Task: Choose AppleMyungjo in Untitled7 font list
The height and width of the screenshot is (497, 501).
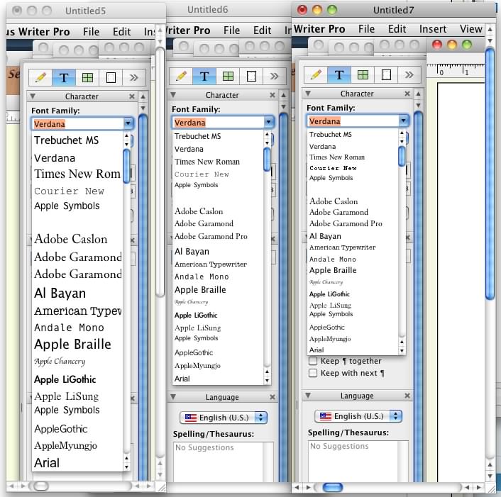Action: (x=353, y=339)
